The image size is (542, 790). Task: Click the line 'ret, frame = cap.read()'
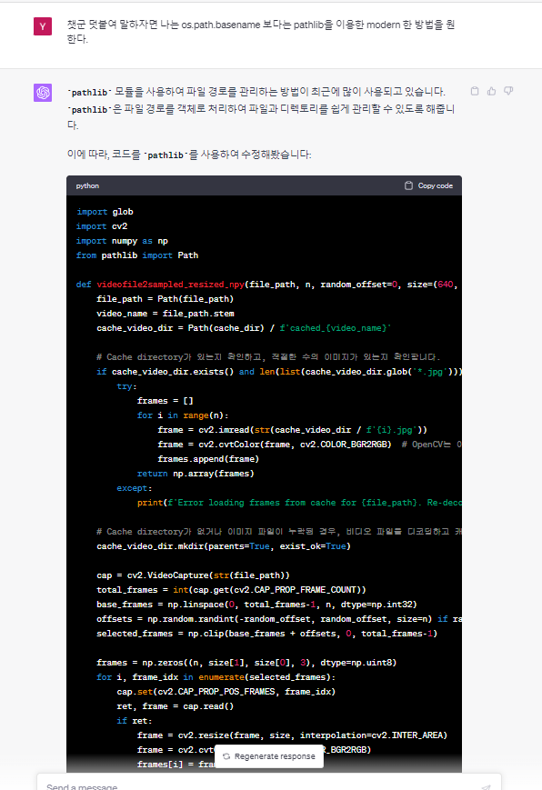tap(176, 706)
